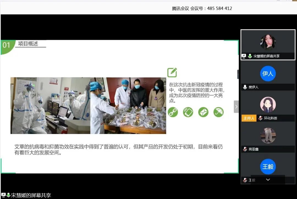Click the green edit pencil icon on the slide
The height and width of the screenshot is (199, 297).
click(172, 72)
